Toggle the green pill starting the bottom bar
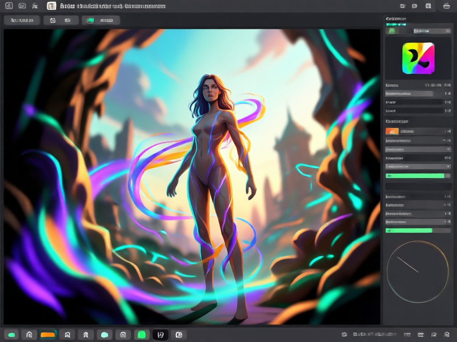 [x=12, y=335]
